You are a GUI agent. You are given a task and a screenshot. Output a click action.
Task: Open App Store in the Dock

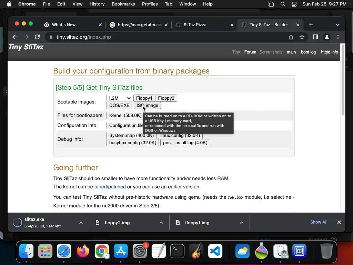[x=121, y=251]
